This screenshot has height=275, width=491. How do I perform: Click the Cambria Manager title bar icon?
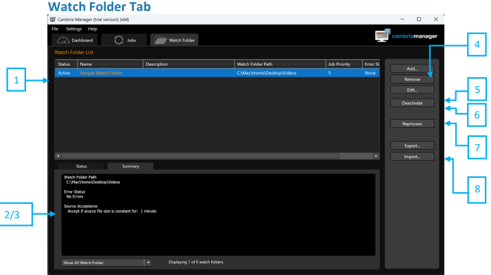[53, 19]
